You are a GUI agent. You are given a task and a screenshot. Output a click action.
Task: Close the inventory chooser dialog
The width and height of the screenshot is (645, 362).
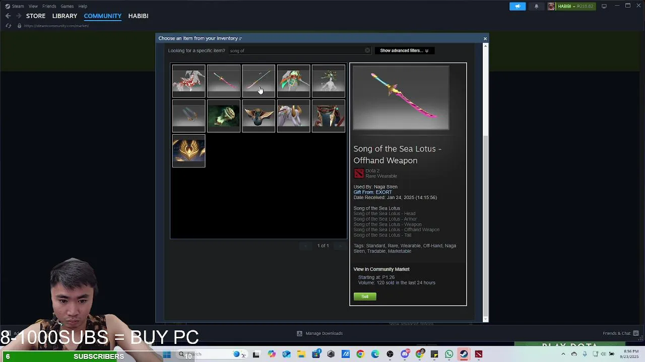pyautogui.click(x=485, y=39)
